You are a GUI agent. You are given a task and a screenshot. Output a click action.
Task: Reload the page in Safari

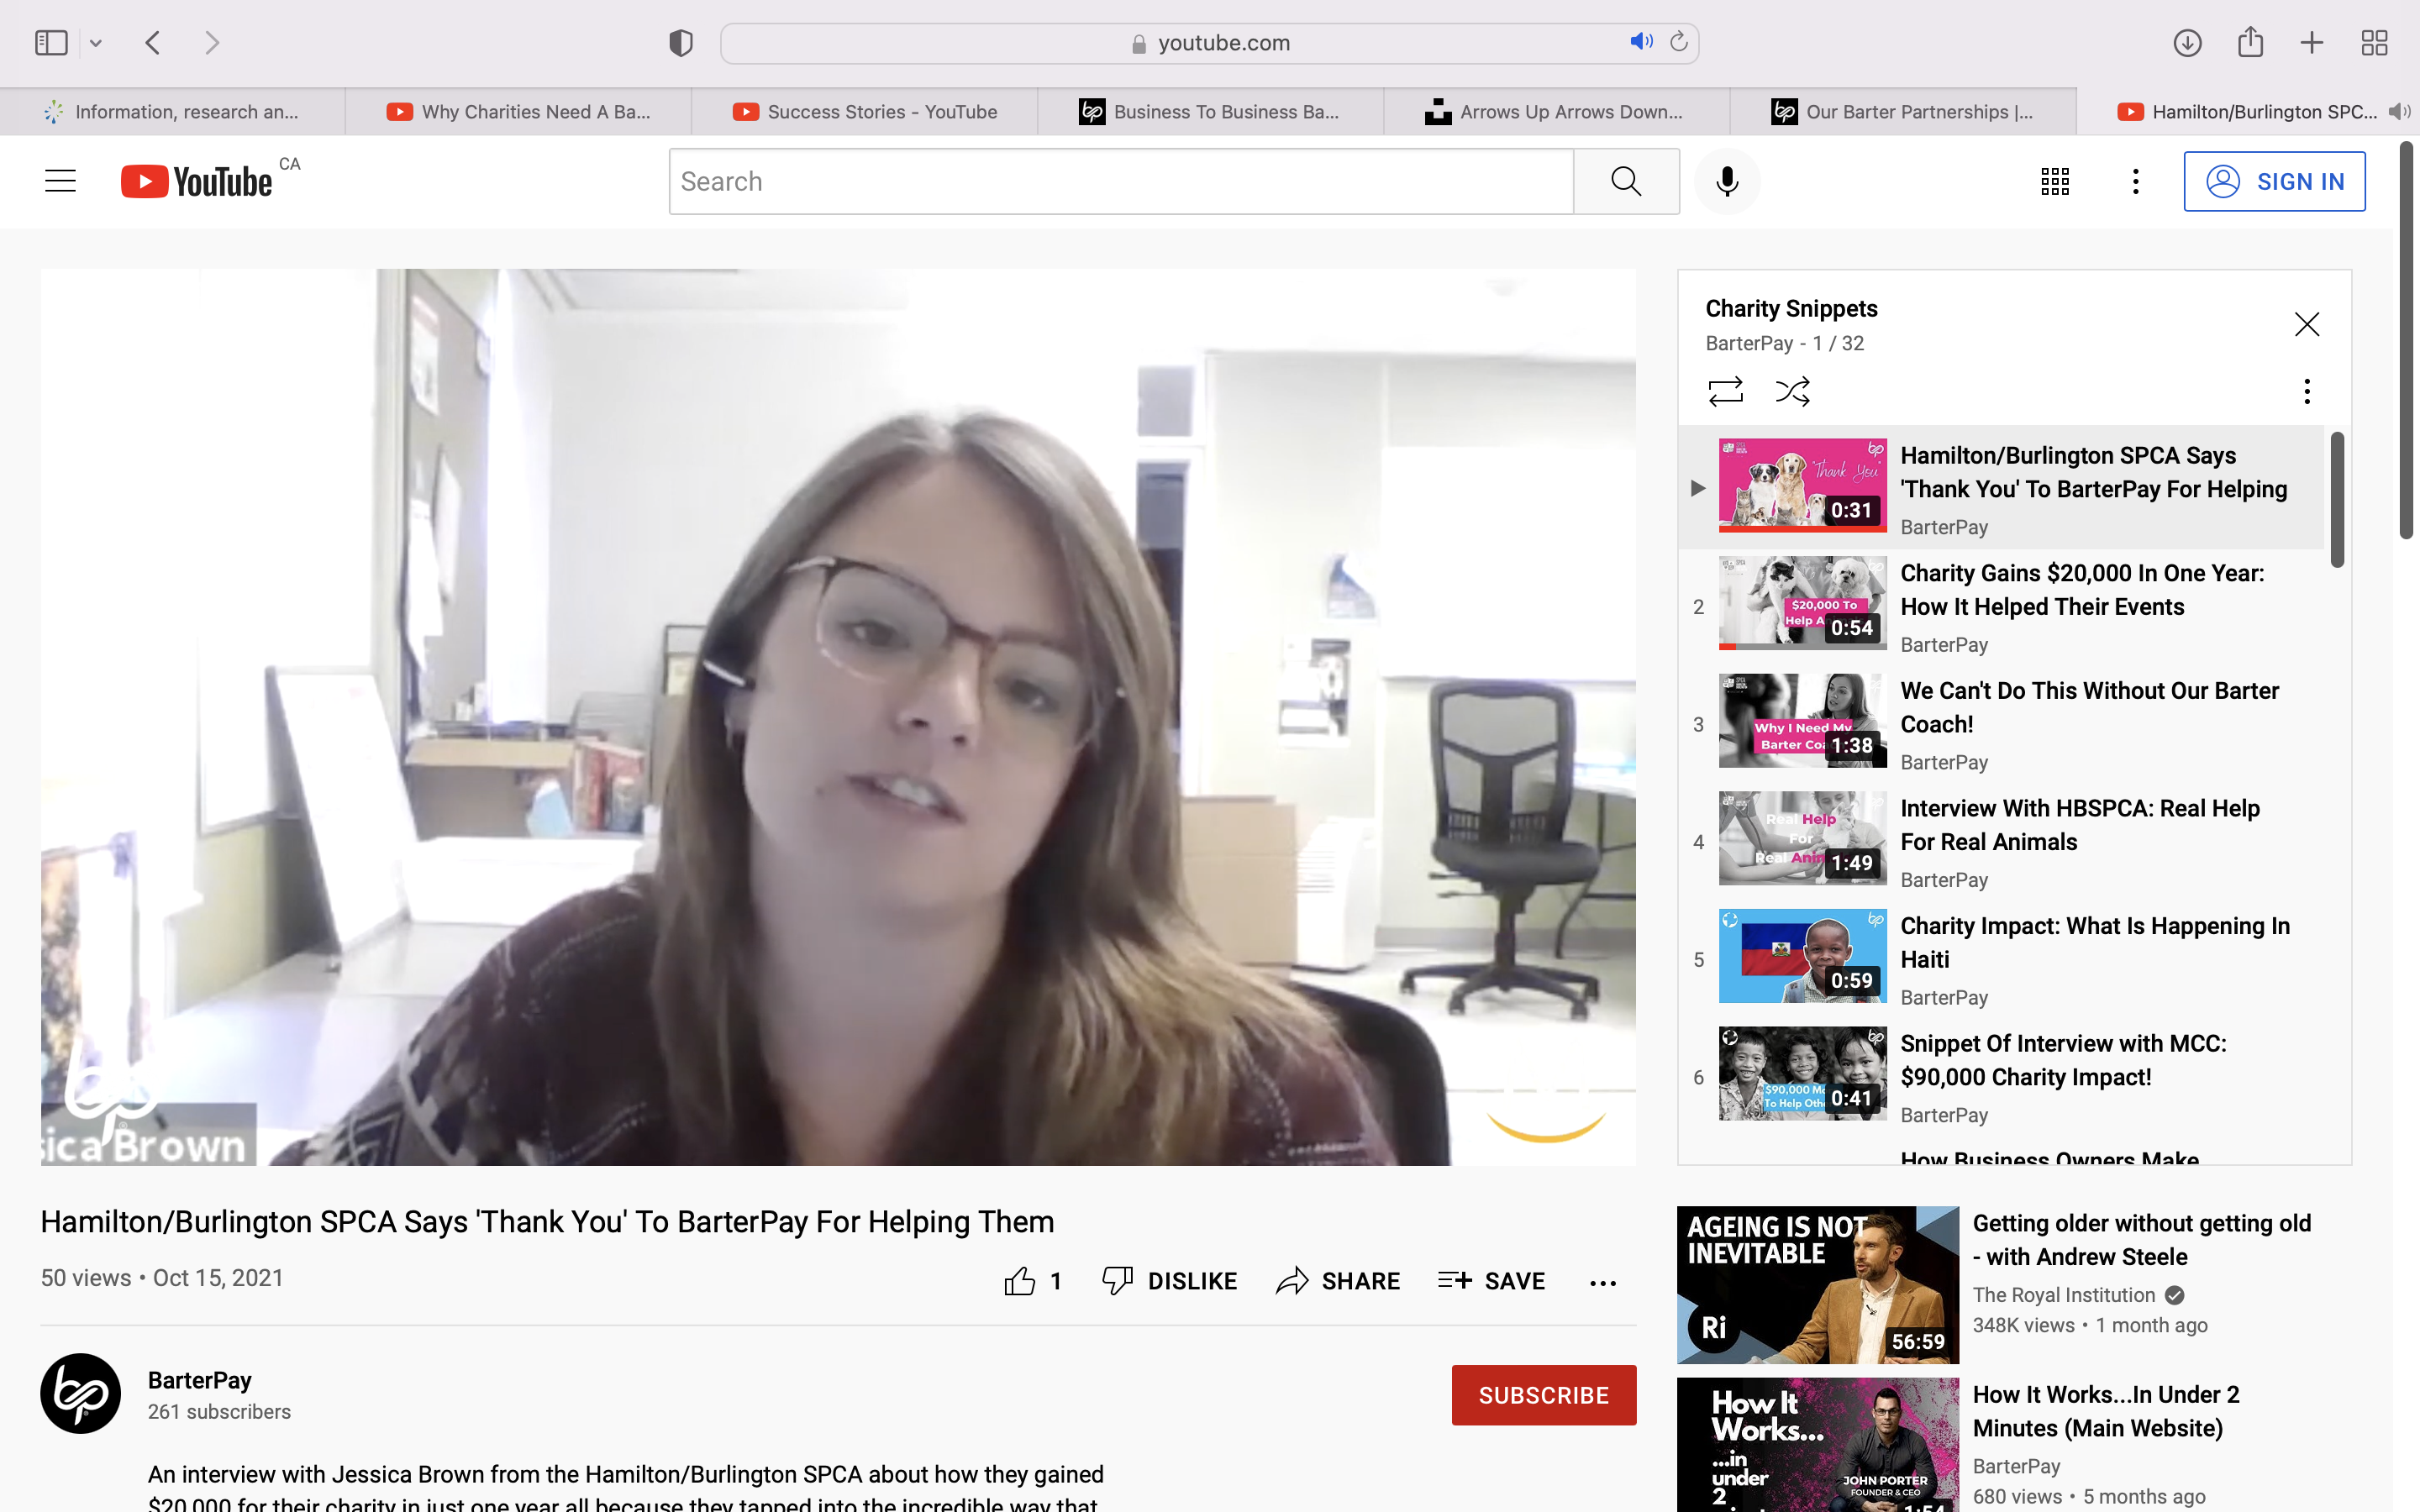coord(1679,41)
